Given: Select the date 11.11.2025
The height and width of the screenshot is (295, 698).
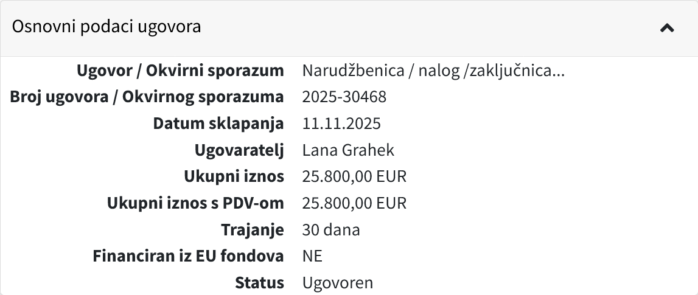Looking at the screenshot, I should point(341,123).
